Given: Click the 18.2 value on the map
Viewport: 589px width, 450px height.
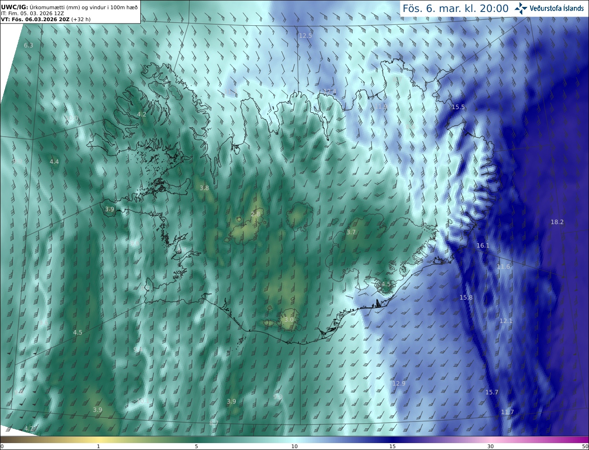Looking at the screenshot, I should pos(557,222).
